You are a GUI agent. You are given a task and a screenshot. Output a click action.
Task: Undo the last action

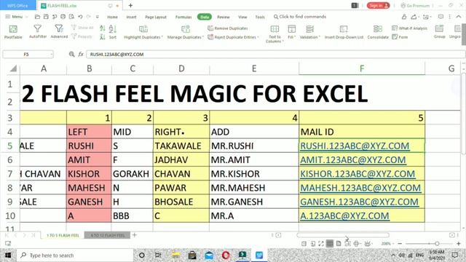[x=80, y=17]
